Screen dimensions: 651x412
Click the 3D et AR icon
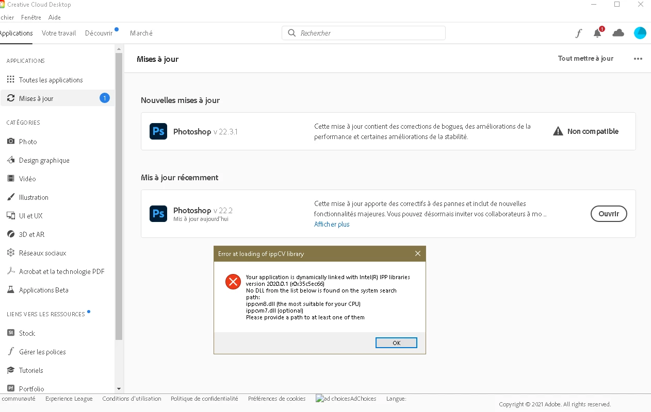tap(10, 234)
